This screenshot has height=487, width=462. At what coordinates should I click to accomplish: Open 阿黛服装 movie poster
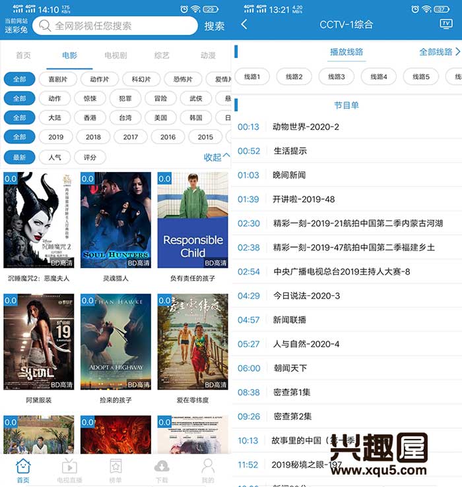[x=39, y=341]
